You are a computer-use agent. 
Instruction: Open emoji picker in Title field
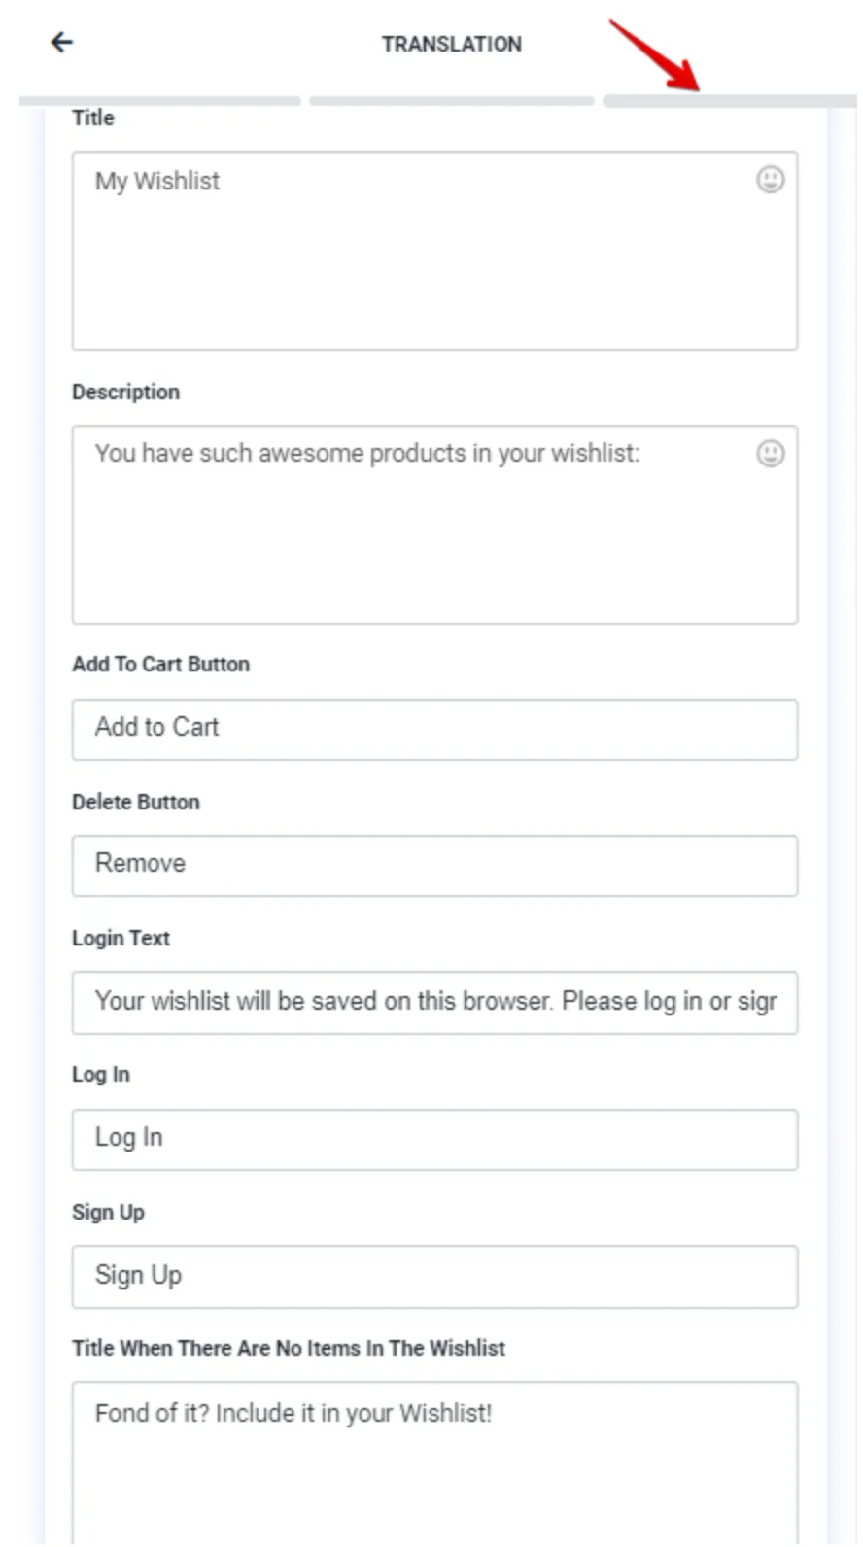coord(771,180)
